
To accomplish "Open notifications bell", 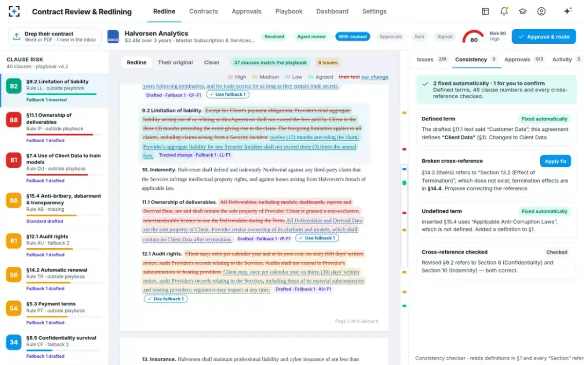I will (x=504, y=11).
